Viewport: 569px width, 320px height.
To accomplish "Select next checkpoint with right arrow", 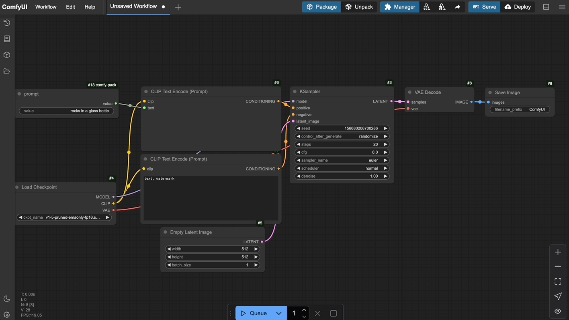I will coord(107,217).
